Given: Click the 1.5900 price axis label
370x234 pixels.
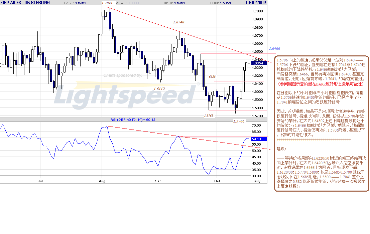Looking at the screenshot, I should coord(257,99).
